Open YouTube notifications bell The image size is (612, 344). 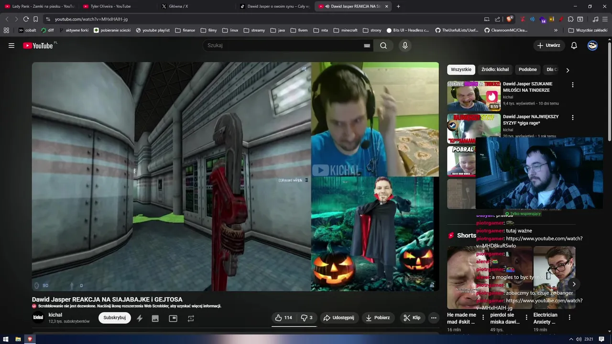(x=574, y=45)
